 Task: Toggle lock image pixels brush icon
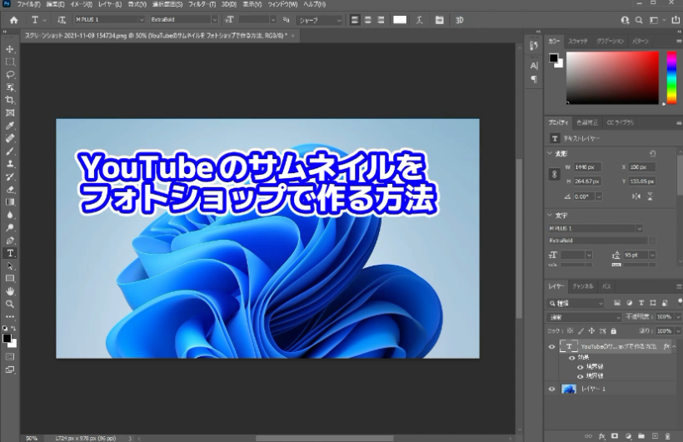pos(581,331)
